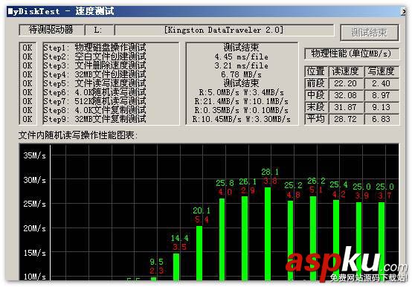Select the 中段 row label
Viewport: 412px width, 287px height.
click(316, 95)
